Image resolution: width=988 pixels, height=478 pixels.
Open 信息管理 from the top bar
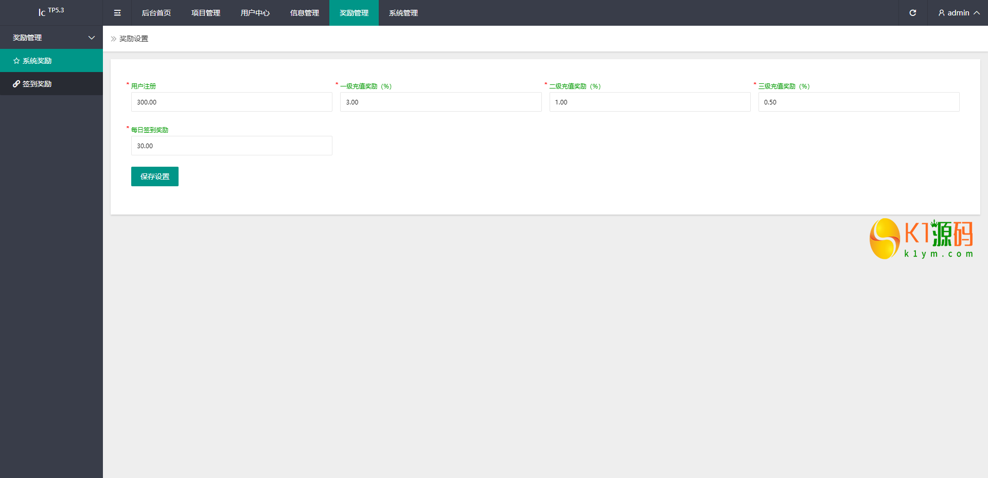tap(305, 13)
